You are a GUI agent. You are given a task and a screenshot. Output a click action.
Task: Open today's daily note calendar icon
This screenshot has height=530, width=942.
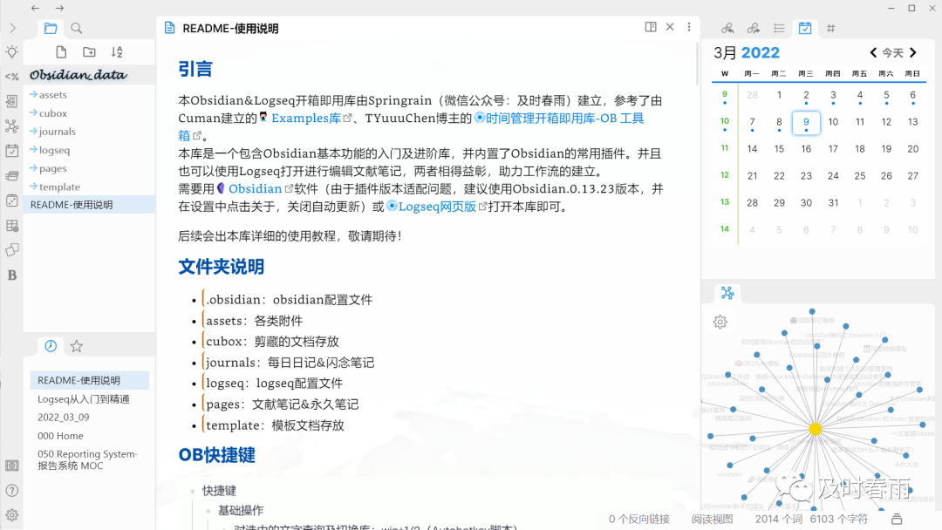tap(12, 151)
